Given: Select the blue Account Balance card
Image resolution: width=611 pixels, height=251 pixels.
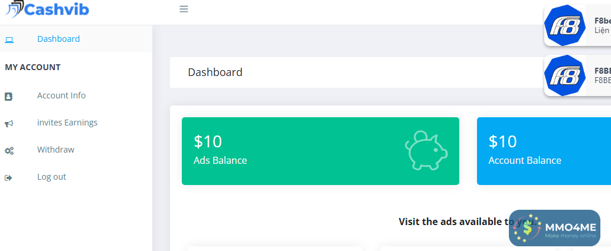Looking at the screenshot, I should coord(543,151).
